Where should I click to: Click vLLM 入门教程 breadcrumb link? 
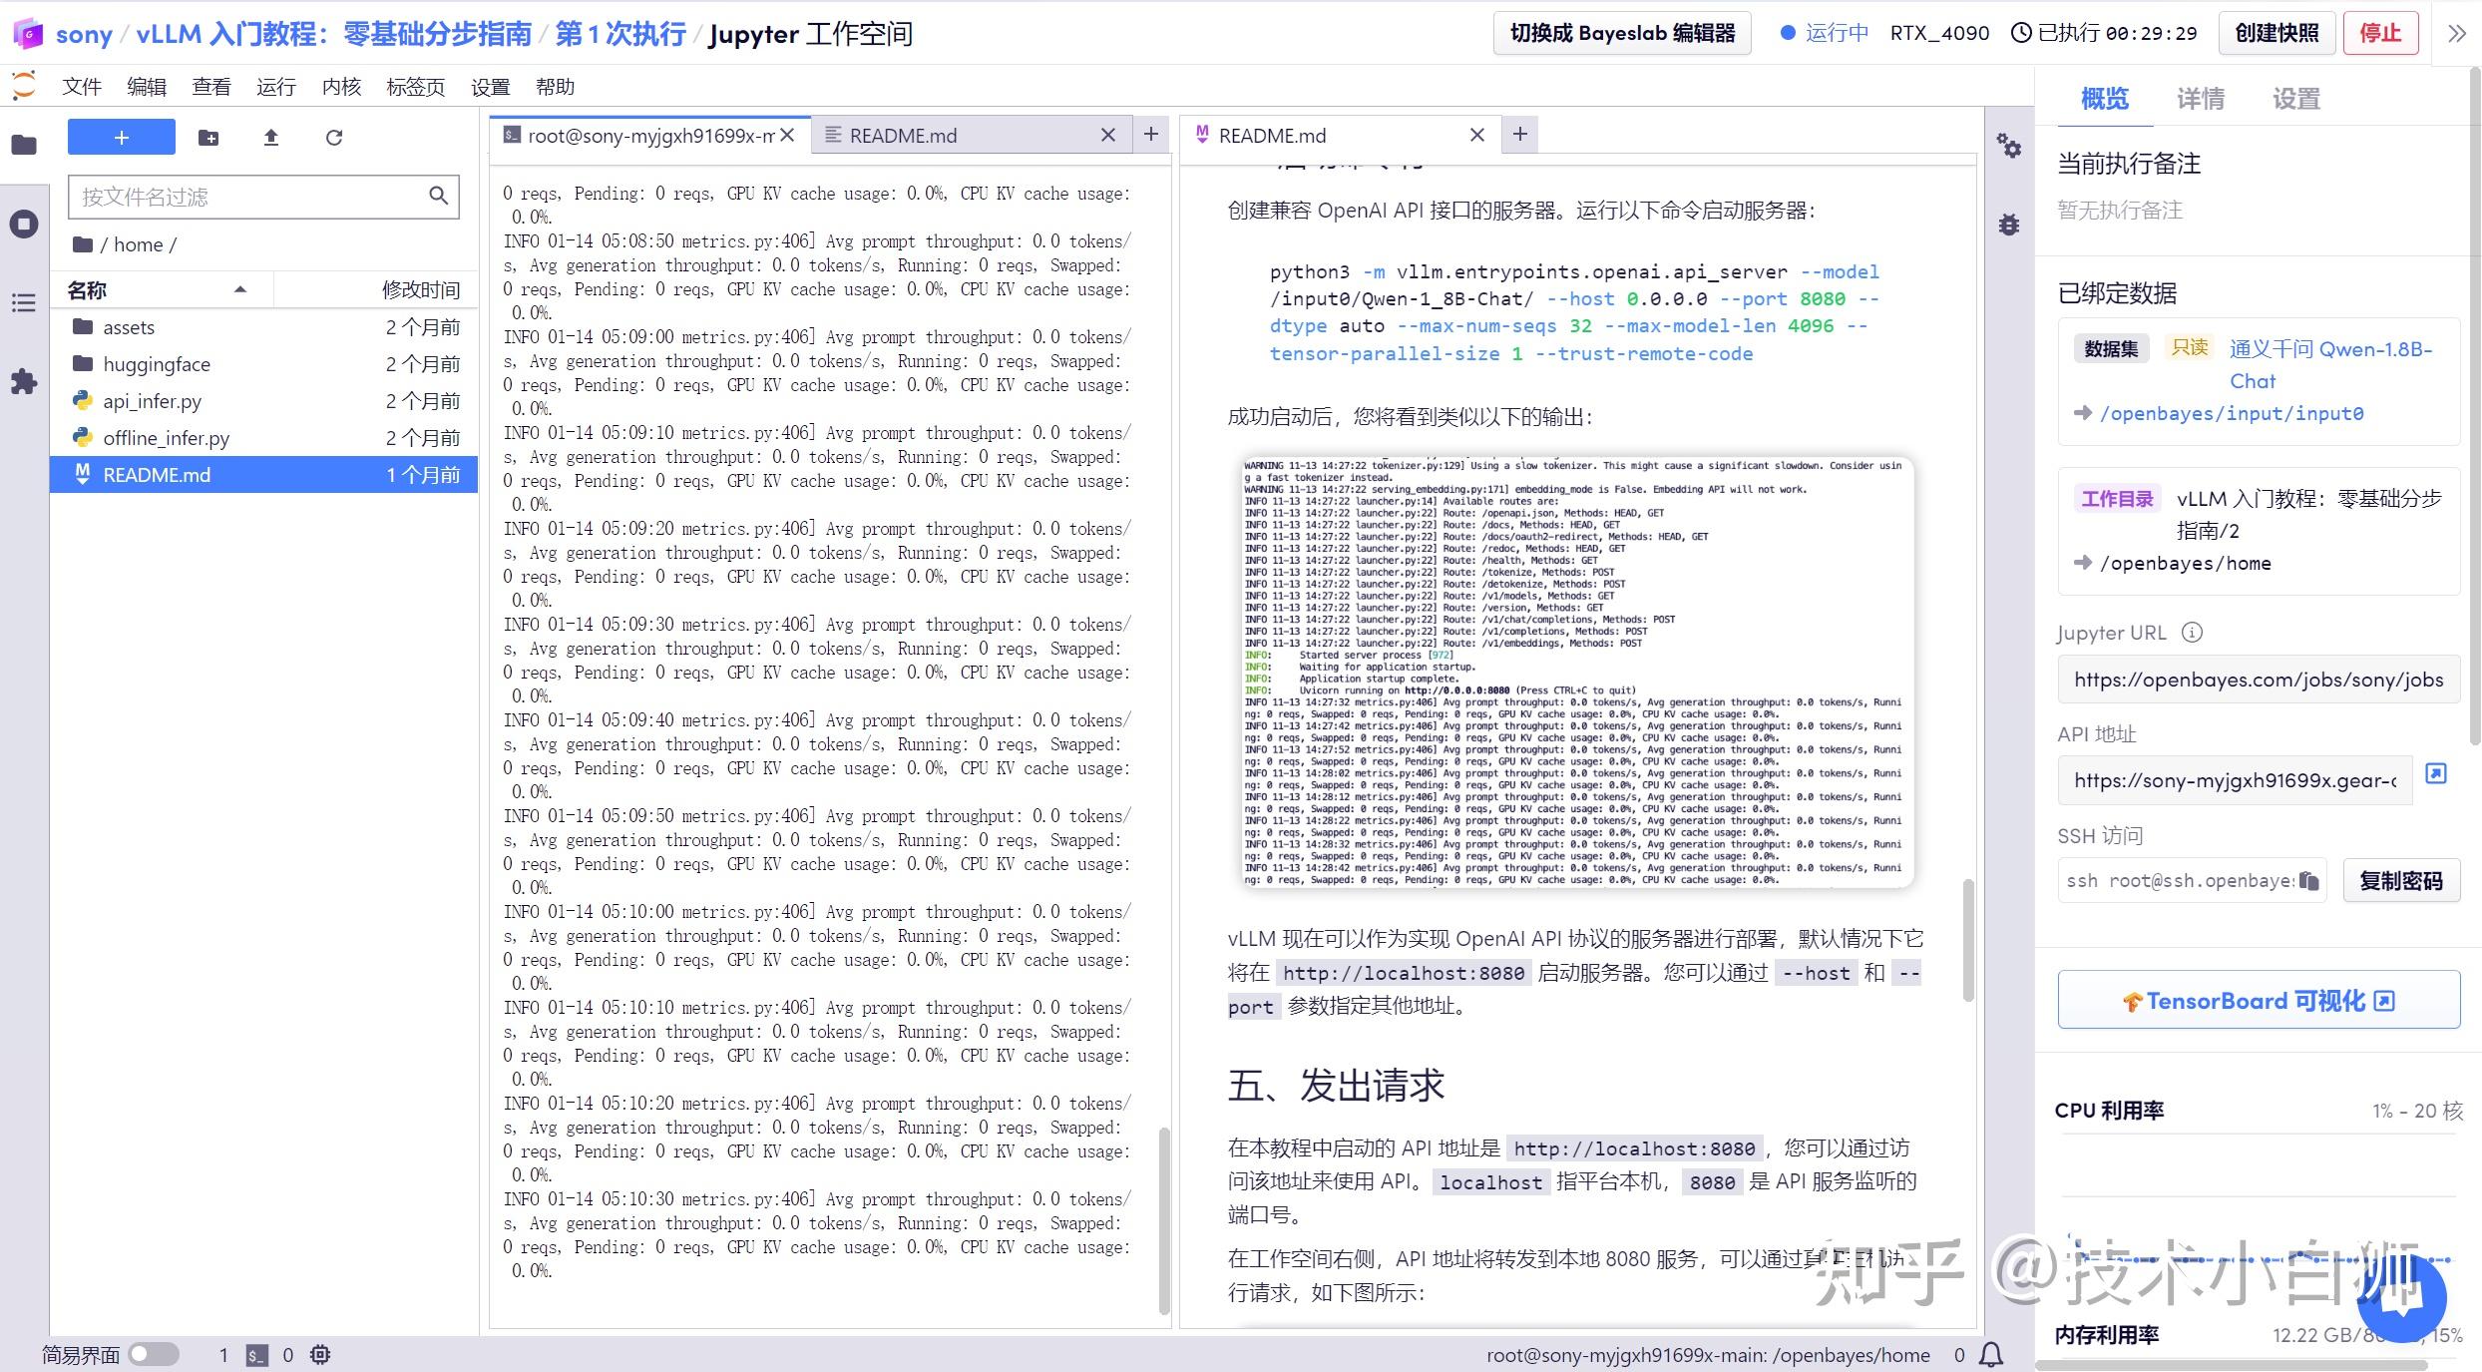pos(334,34)
